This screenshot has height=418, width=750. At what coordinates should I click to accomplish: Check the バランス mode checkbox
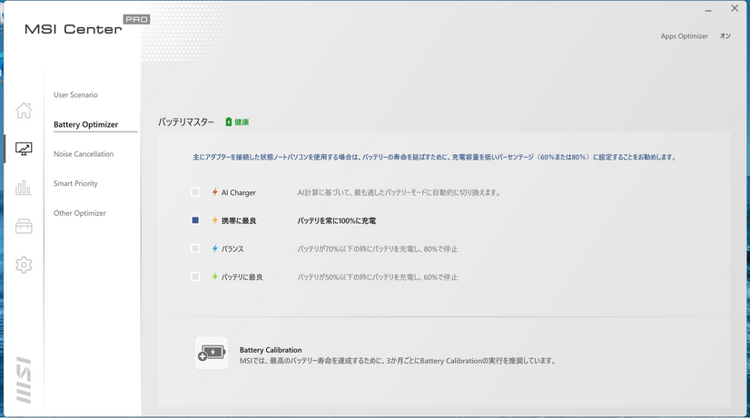(x=195, y=248)
